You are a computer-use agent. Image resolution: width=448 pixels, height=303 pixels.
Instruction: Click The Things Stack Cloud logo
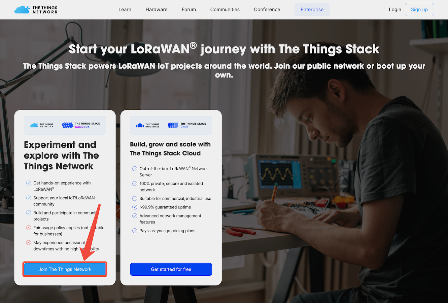(187, 125)
